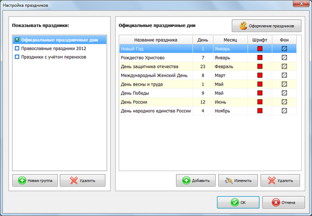Viewport: 312px width, 216px height.
Task: Set background swatch for День Победы
Action: [x=284, y=93]
